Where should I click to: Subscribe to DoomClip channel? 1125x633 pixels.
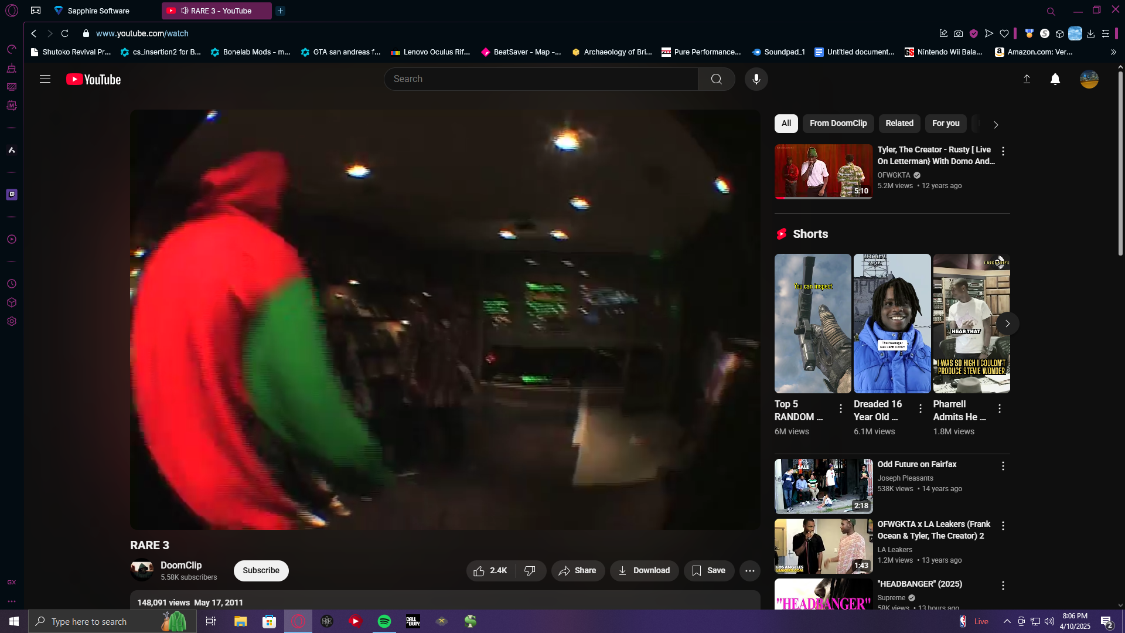tap(261, 571)
